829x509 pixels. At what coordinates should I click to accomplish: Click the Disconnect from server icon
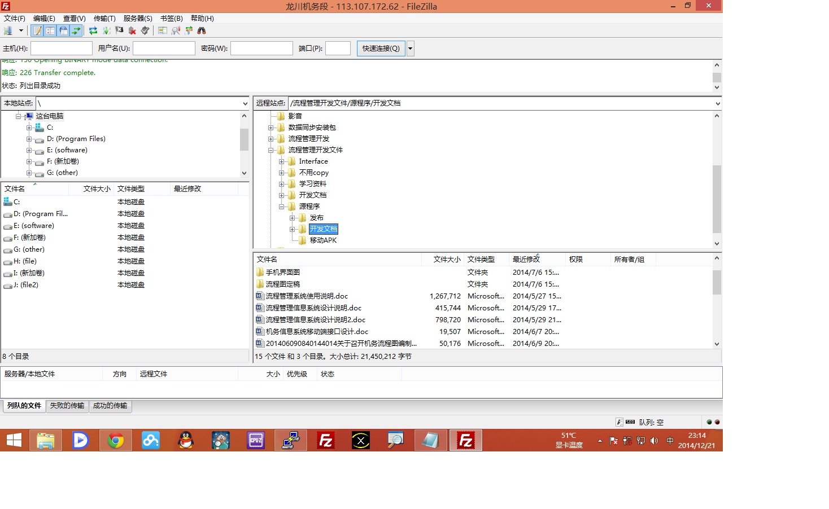tap(132, 30)
